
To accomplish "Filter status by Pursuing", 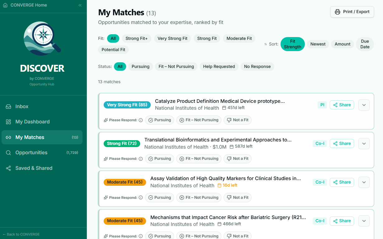I will pyautogui.click(x=140, y=67).
